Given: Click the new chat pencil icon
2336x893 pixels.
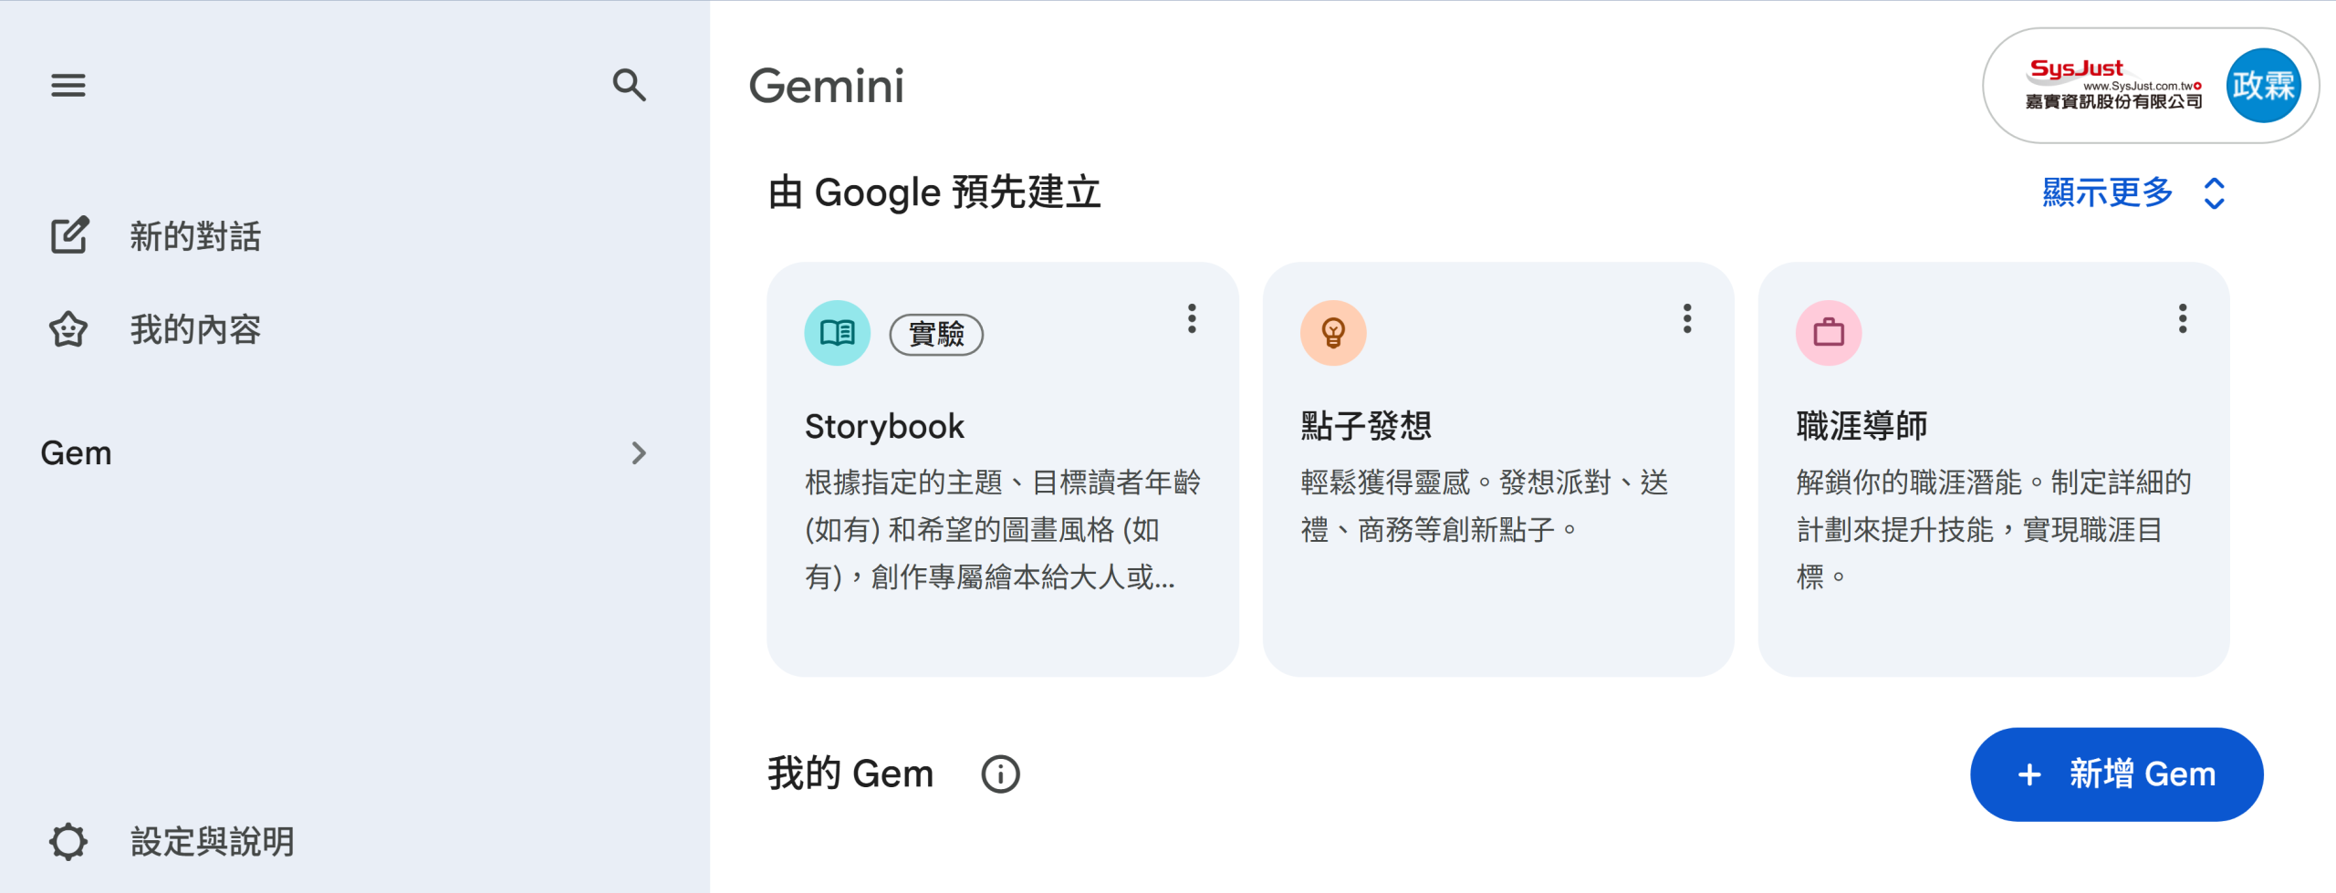Looking at the screenshot, I should [x=69, y=235].
